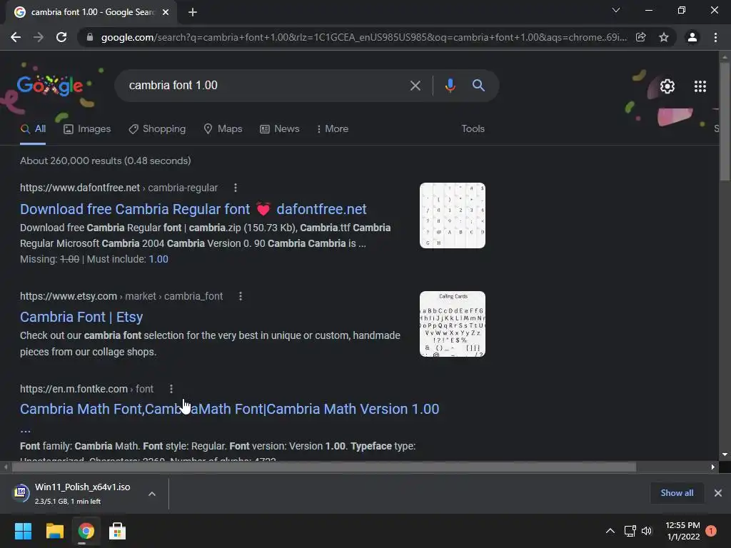Image resolution: width=731 pixels, height=548 pixels.
Task: Open Google quick settings gear
Action: [x=667, y=86]
